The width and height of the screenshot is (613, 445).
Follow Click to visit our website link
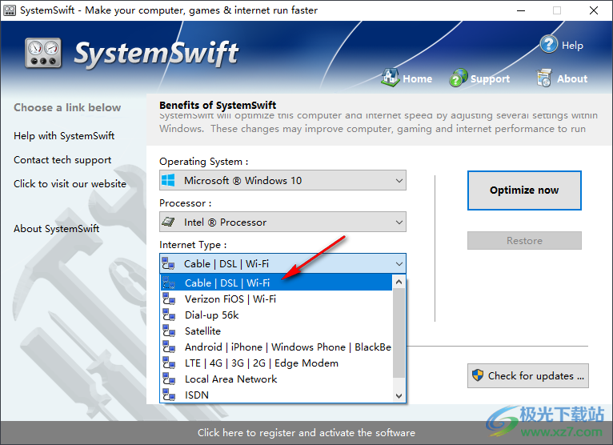click(x=70, y=184)
